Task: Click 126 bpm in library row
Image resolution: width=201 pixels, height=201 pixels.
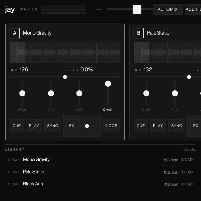Action: point(171,160)
